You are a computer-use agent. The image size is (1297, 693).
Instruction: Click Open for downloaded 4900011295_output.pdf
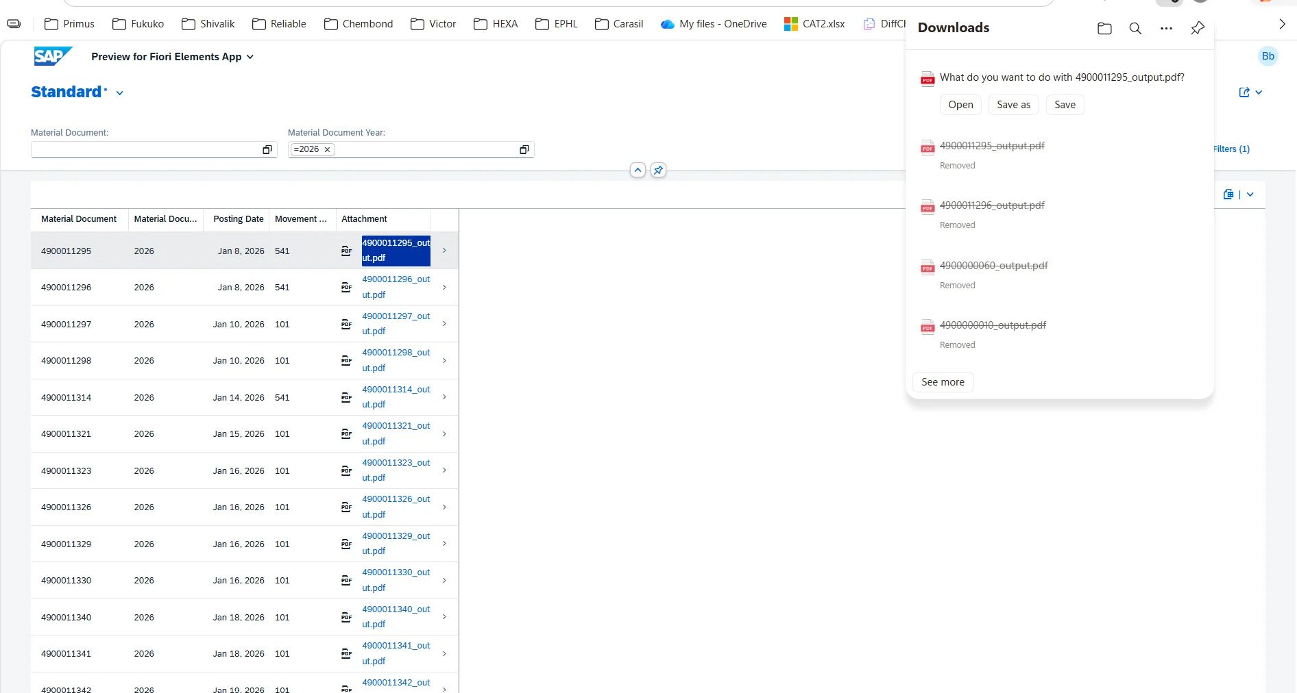tap(960, 105)
